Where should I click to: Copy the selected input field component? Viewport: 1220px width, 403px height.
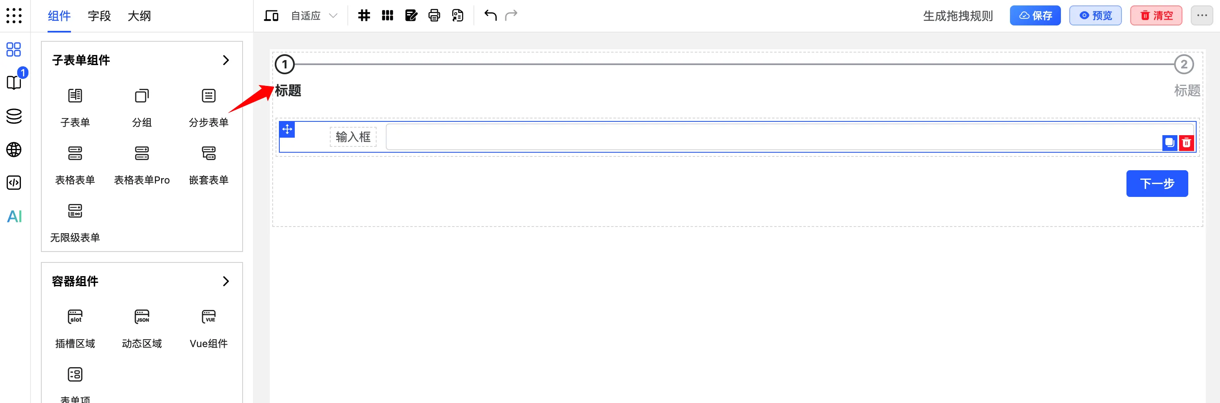(x=1169, y=142)
